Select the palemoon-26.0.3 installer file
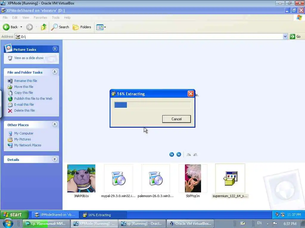 pyautogui.click(x=155, y=178)
